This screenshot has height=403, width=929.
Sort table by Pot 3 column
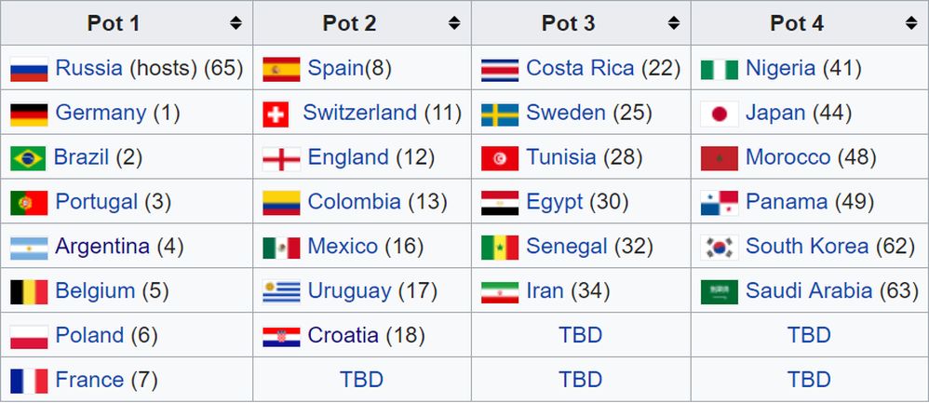pos(674,23)
